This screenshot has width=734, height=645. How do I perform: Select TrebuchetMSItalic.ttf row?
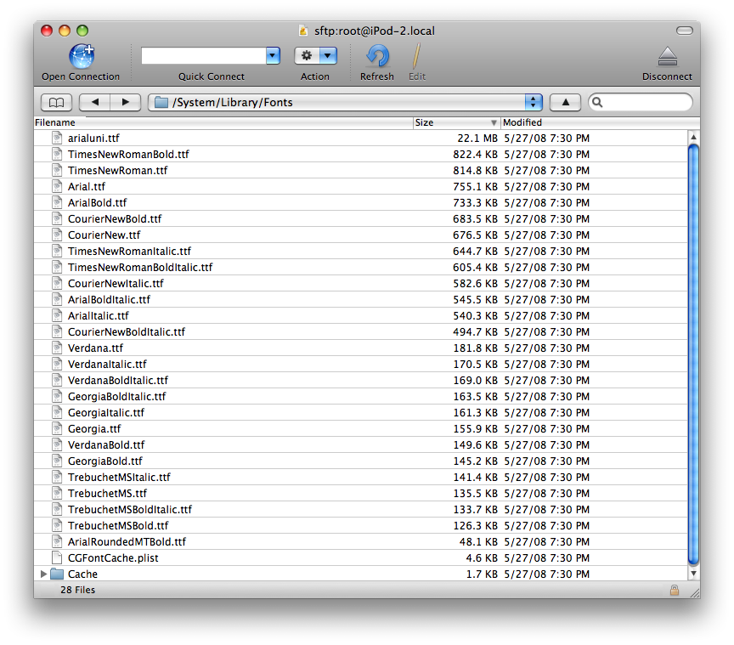(x=360, y=478)
